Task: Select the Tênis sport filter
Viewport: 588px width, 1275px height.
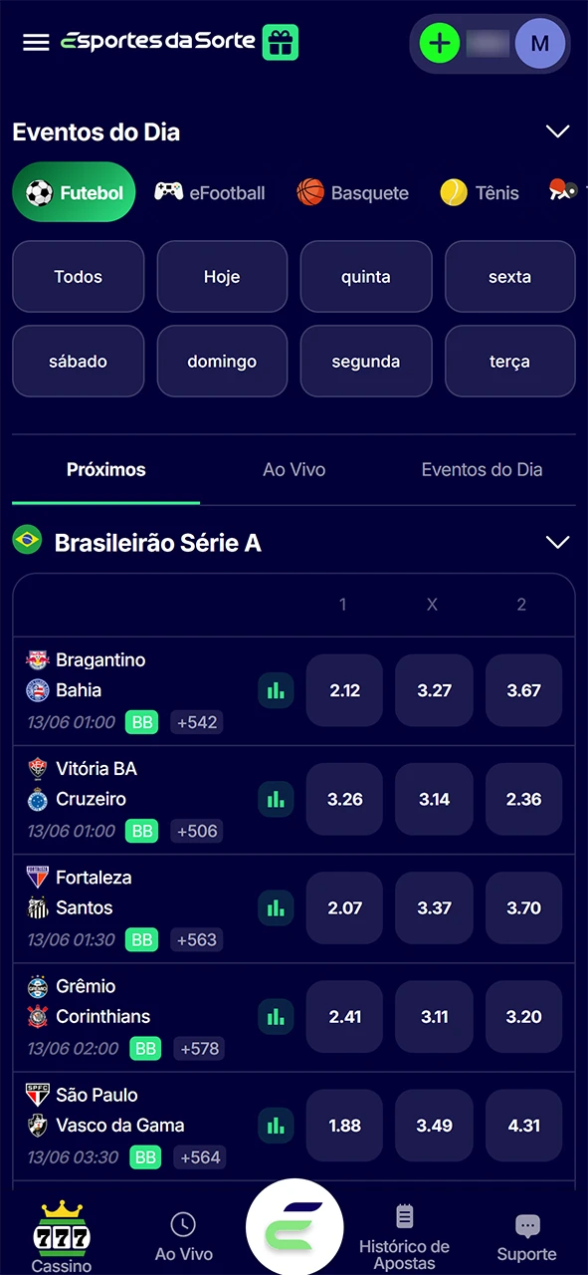Action: click(x=480, y=192)
